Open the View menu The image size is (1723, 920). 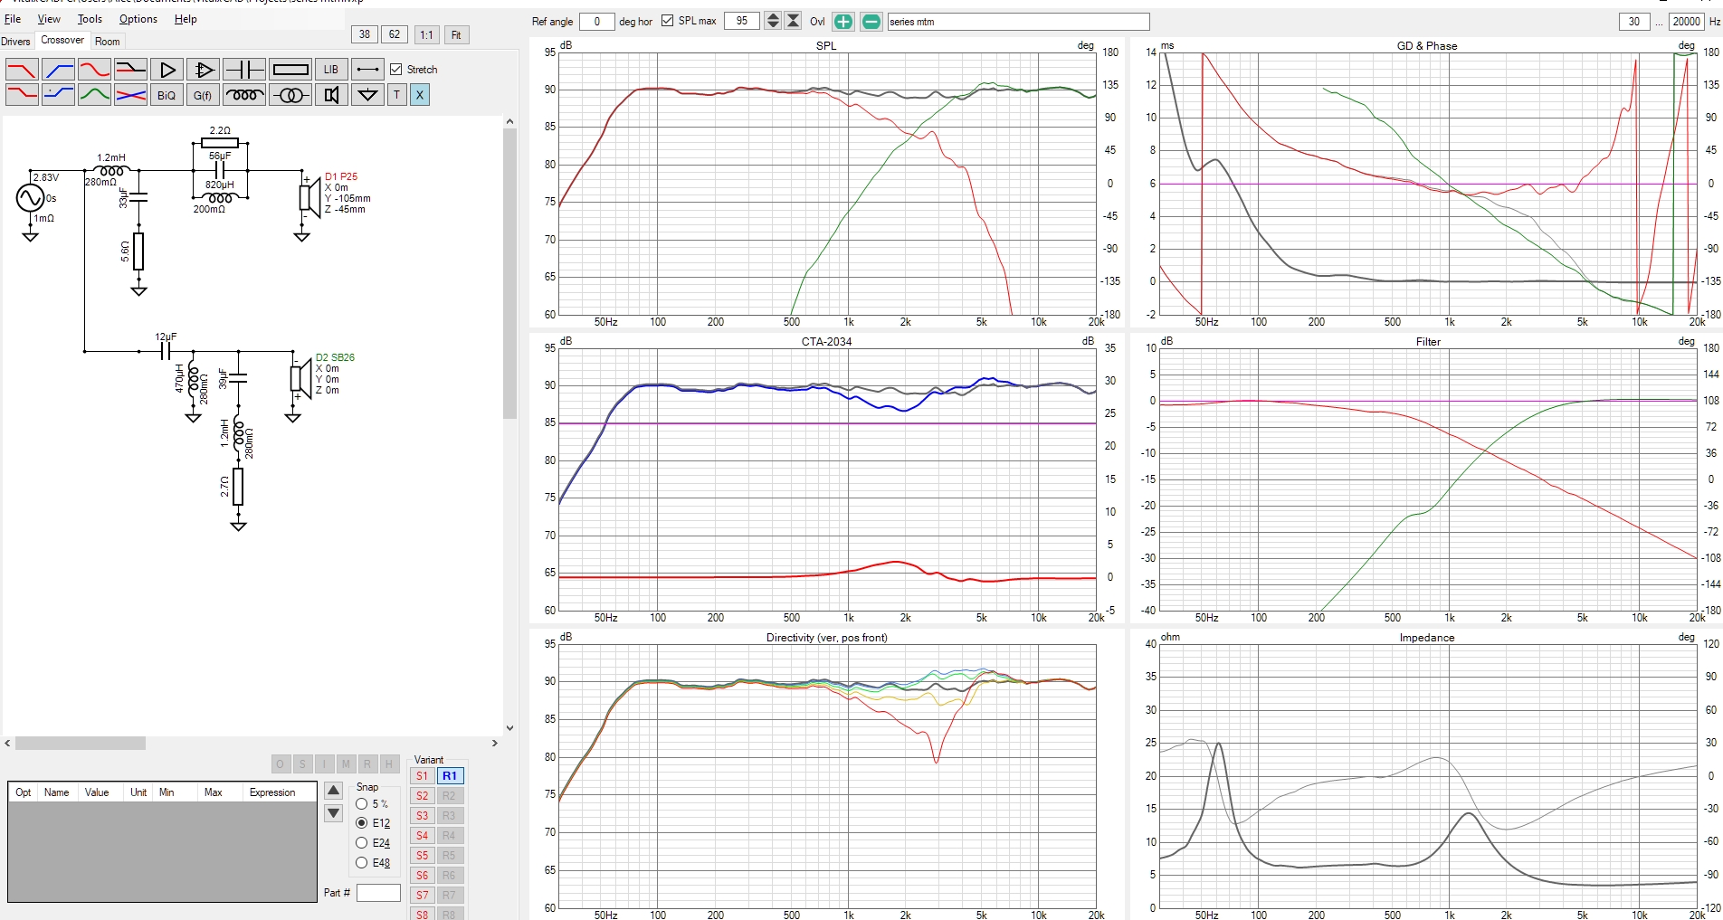(49, 19)
